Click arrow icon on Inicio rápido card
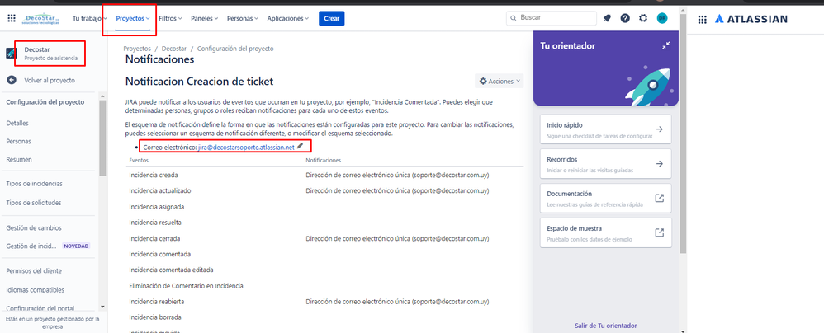Screen dimensions: 824x333 click(x=660, y=129)
